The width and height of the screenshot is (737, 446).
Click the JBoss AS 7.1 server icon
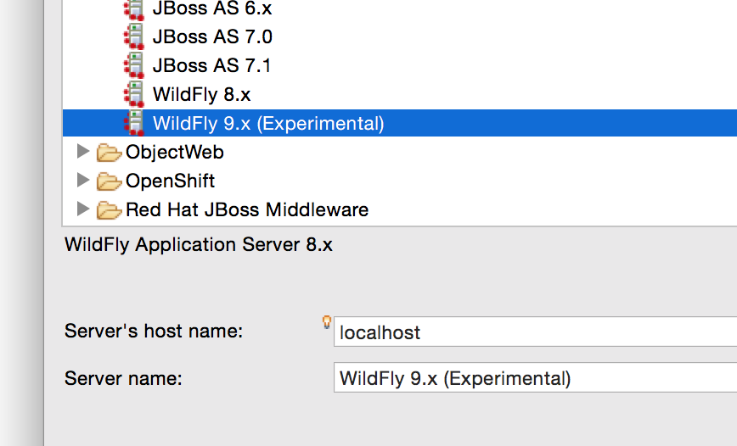point(134,65)
